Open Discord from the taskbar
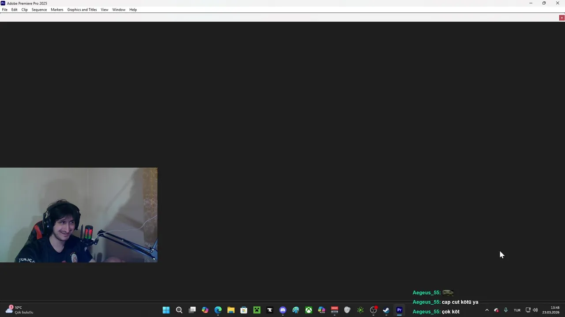Viewport: 565px width, 317px height. tap(283, 310)
